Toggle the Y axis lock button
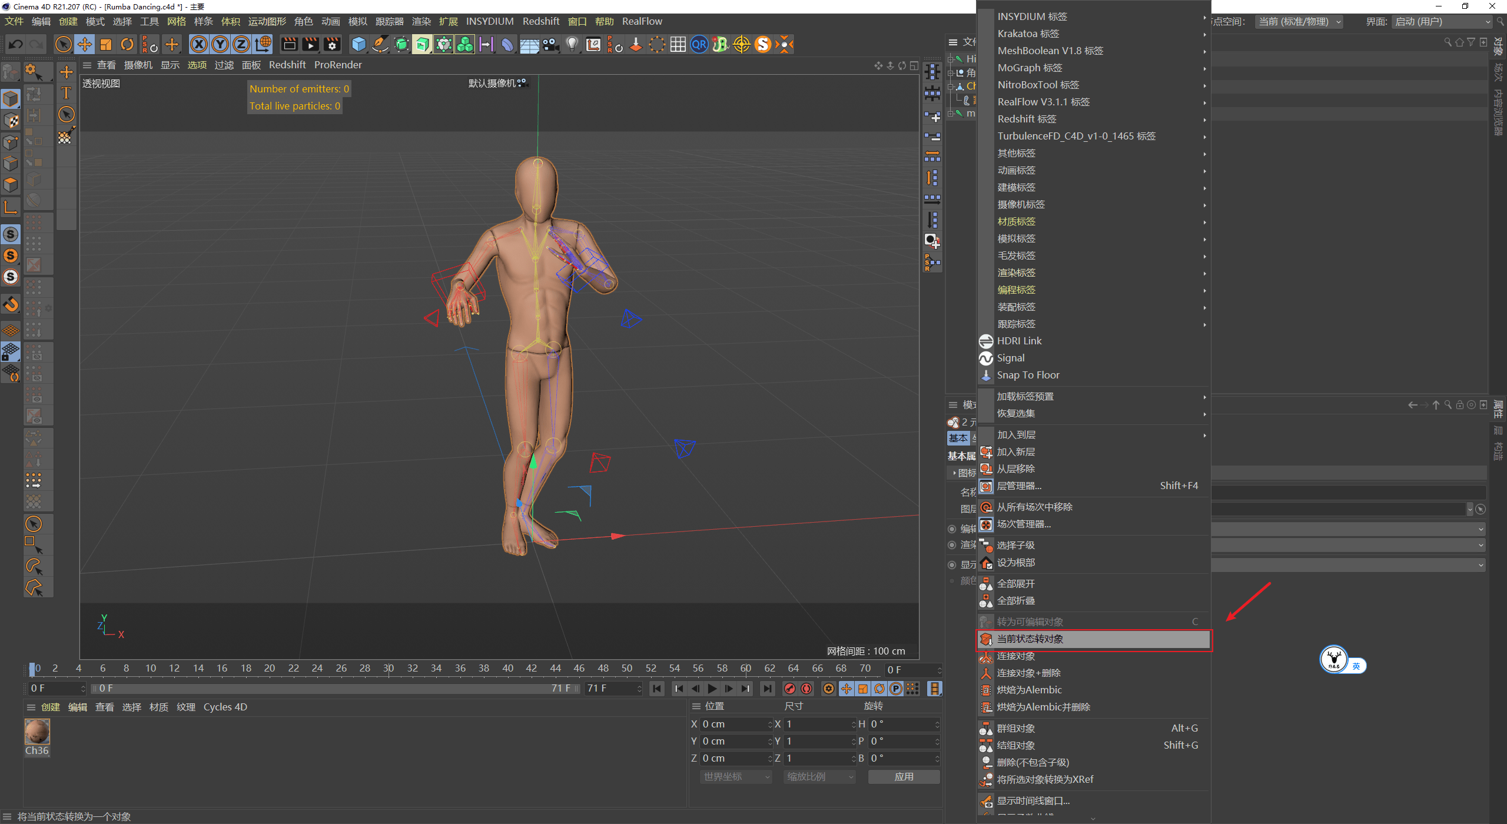This screenshot has width=1507, height=824. pyautogui.click(x=220, y=44)
